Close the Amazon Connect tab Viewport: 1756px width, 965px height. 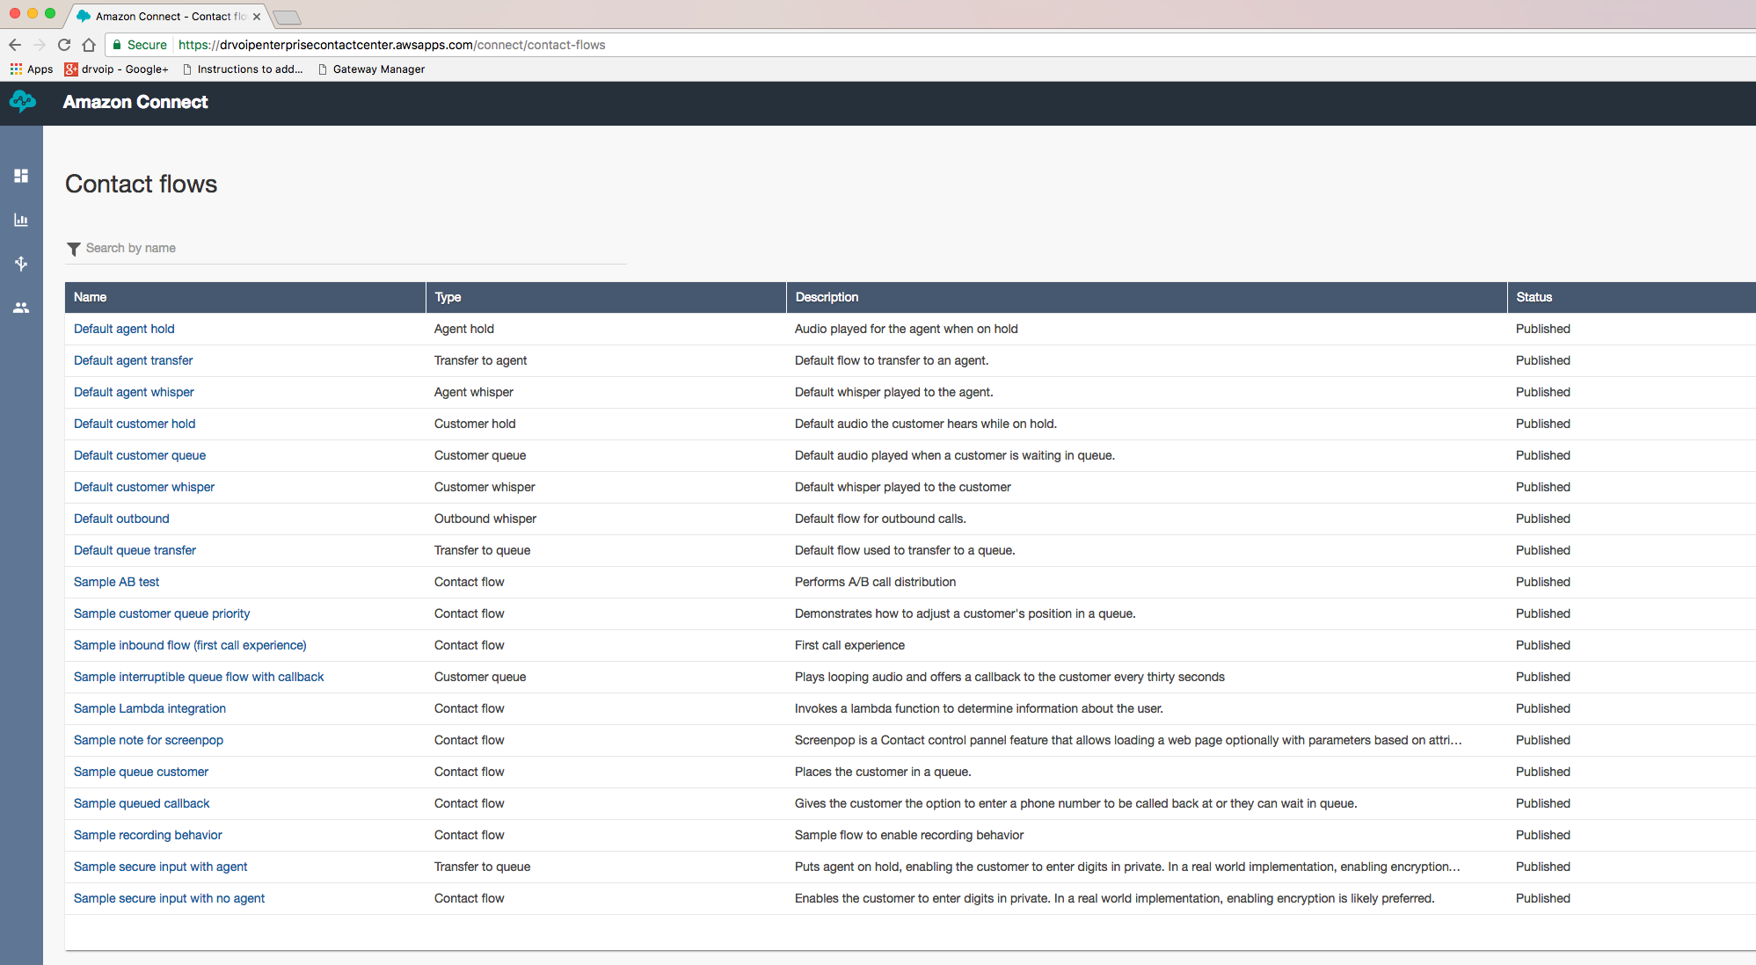tap(257, 16)
